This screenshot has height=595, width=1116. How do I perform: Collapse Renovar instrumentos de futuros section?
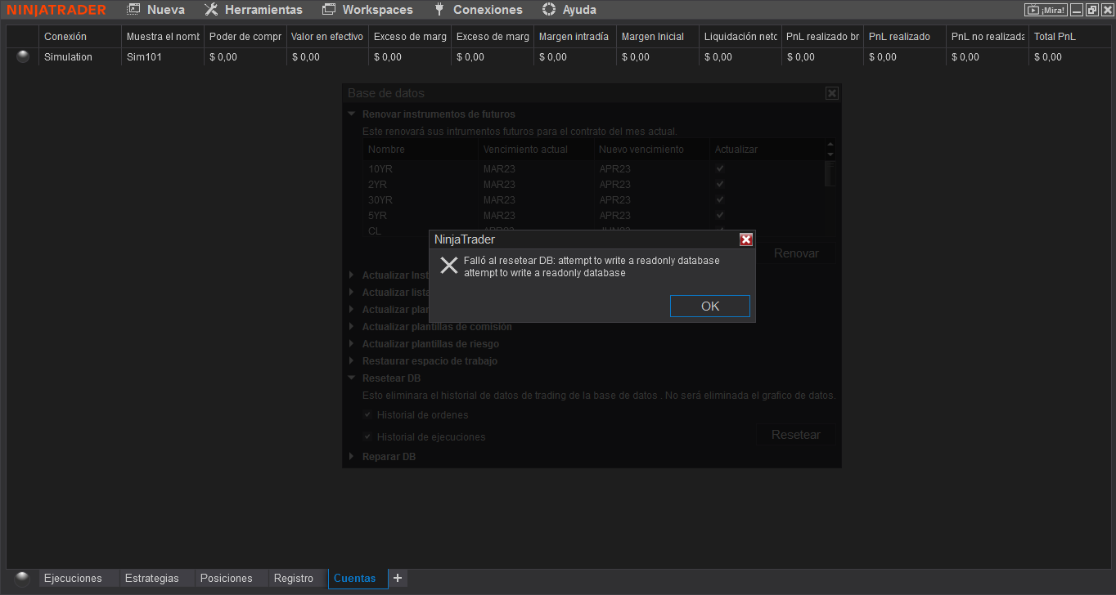tap(352, 114)
